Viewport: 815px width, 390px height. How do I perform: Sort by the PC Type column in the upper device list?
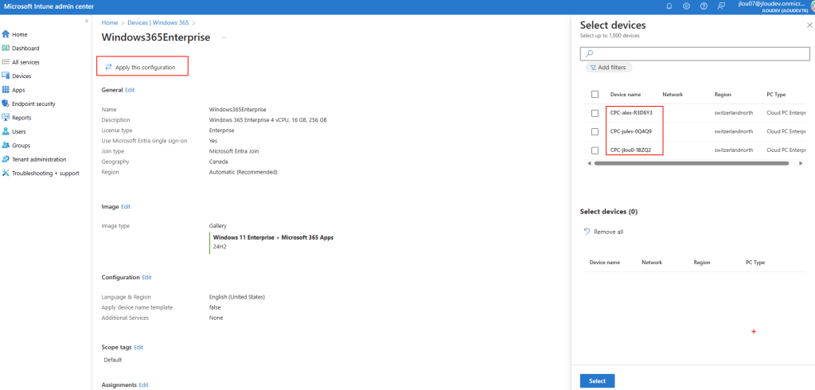click(776, 95)
